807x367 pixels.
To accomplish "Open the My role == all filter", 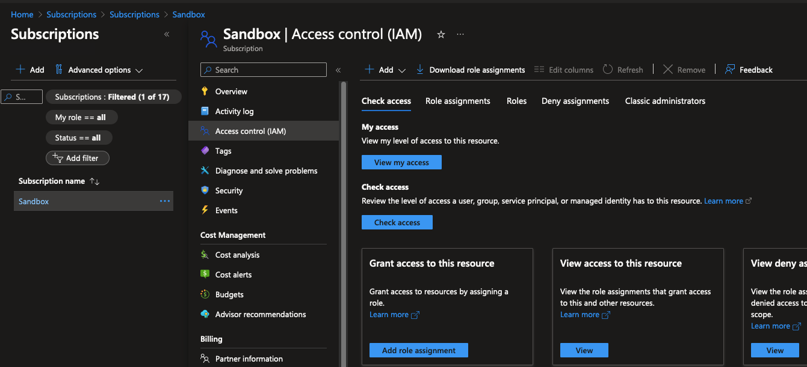I will pos(82,117).
